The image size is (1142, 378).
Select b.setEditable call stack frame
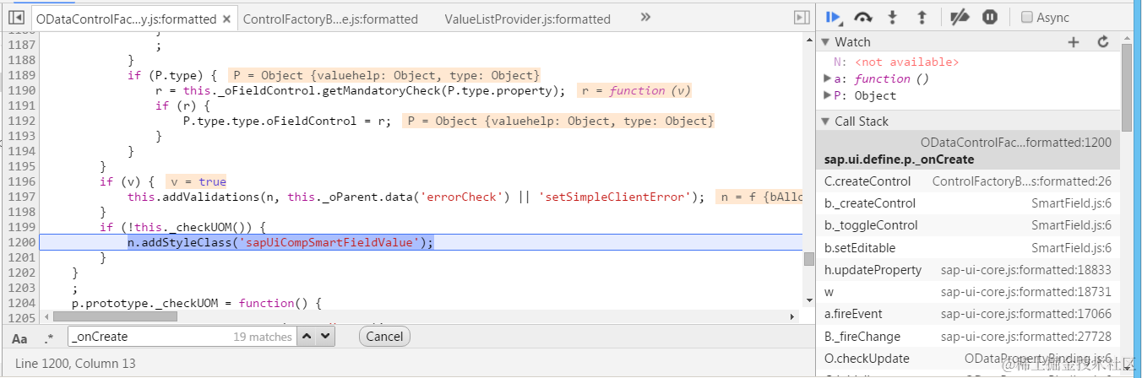pos(969,247)
